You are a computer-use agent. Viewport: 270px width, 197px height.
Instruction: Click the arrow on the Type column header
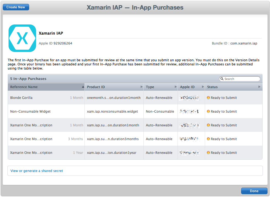pos(176,87)
